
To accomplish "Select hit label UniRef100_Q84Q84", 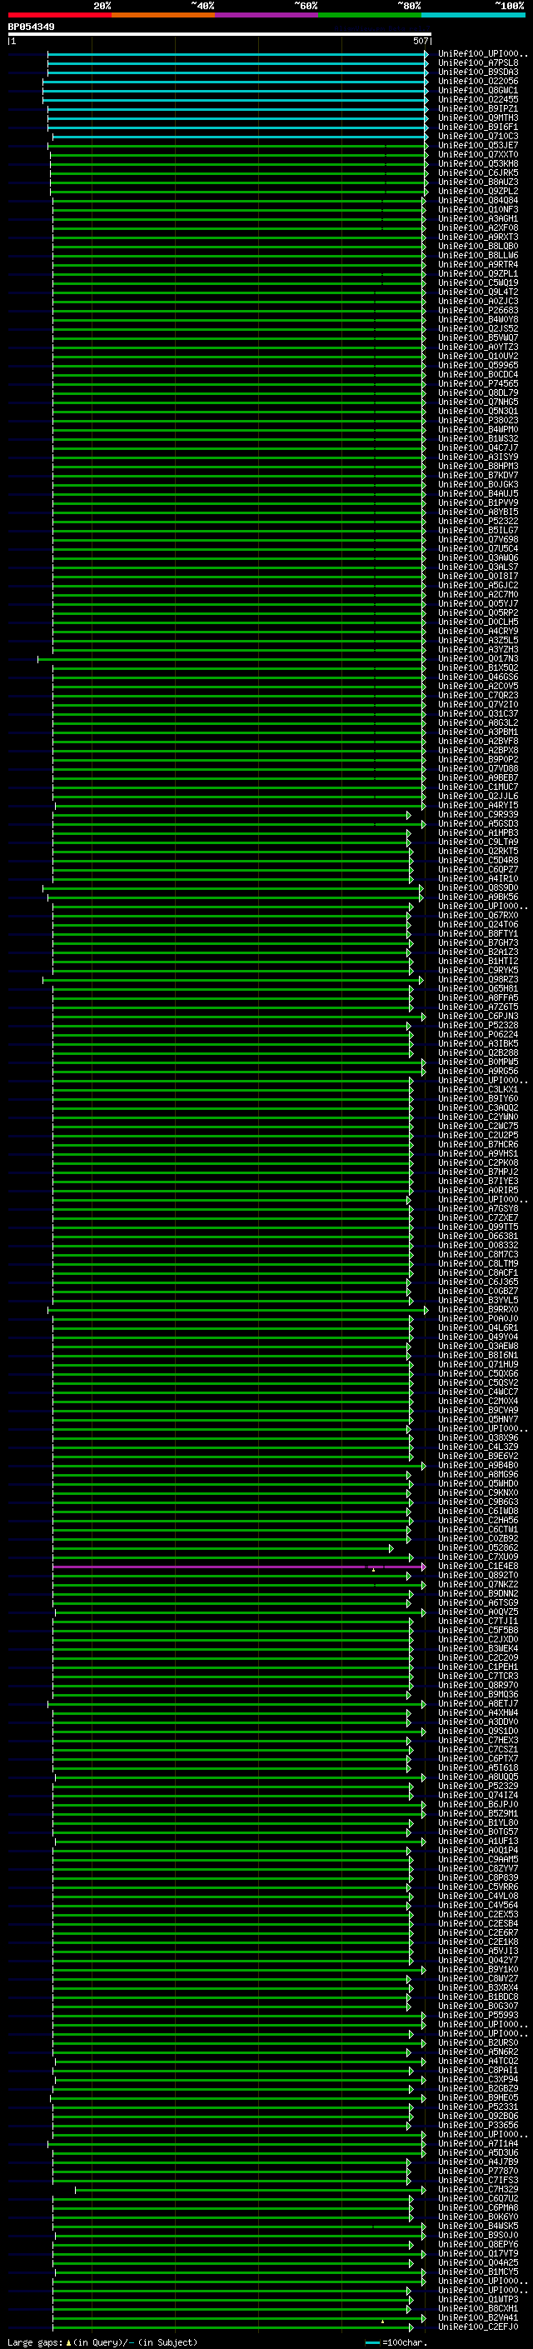I will [x=478, y=201].
